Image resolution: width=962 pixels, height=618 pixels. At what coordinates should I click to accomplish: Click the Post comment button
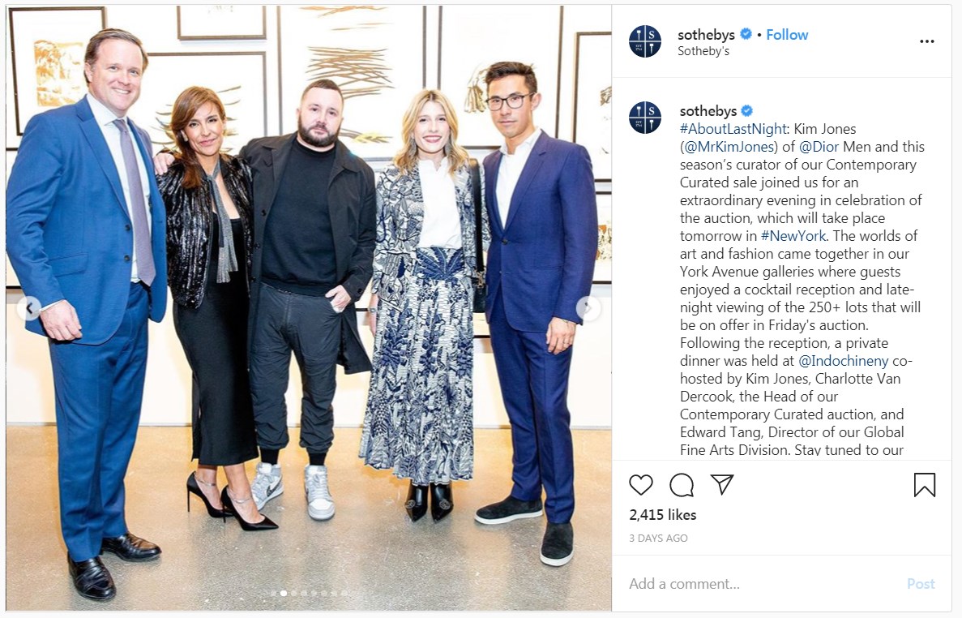click(921, 584)
